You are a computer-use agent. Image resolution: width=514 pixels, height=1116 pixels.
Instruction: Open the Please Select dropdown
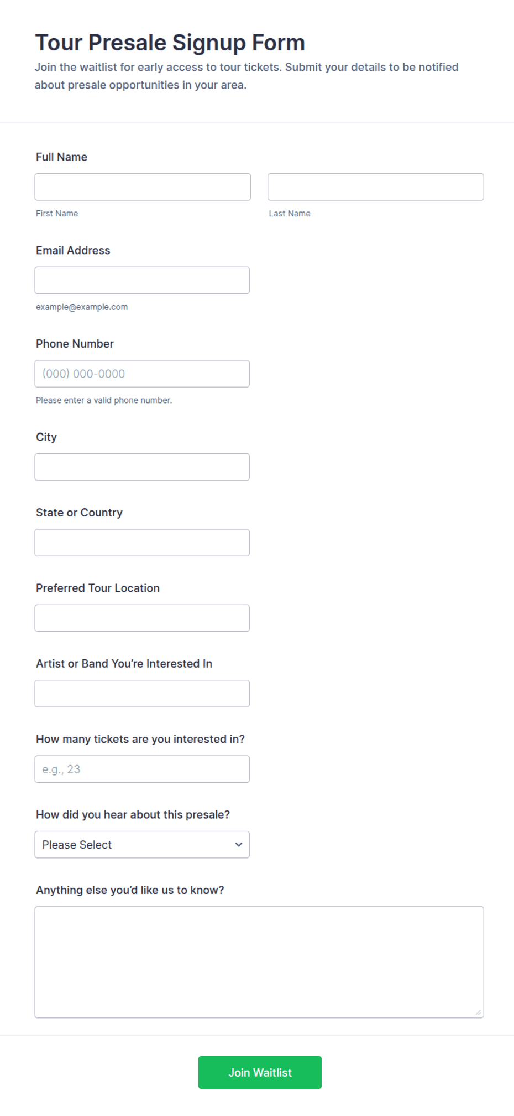(x=142, y=845)
